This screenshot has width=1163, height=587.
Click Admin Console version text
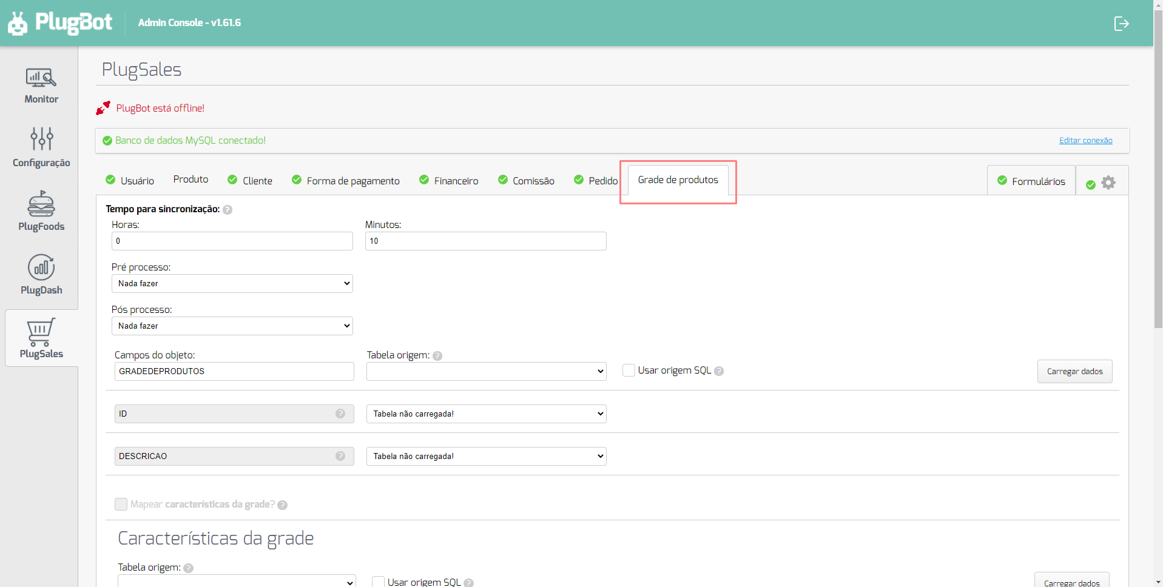189,23
